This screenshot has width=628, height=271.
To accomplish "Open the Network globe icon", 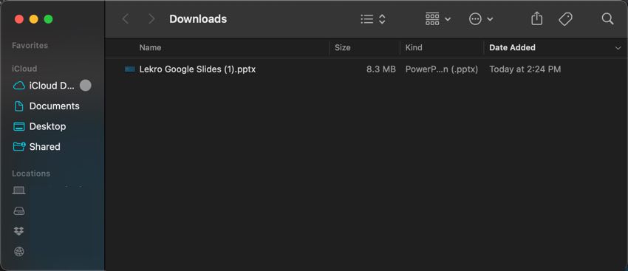I will click(x=18, y=252).
